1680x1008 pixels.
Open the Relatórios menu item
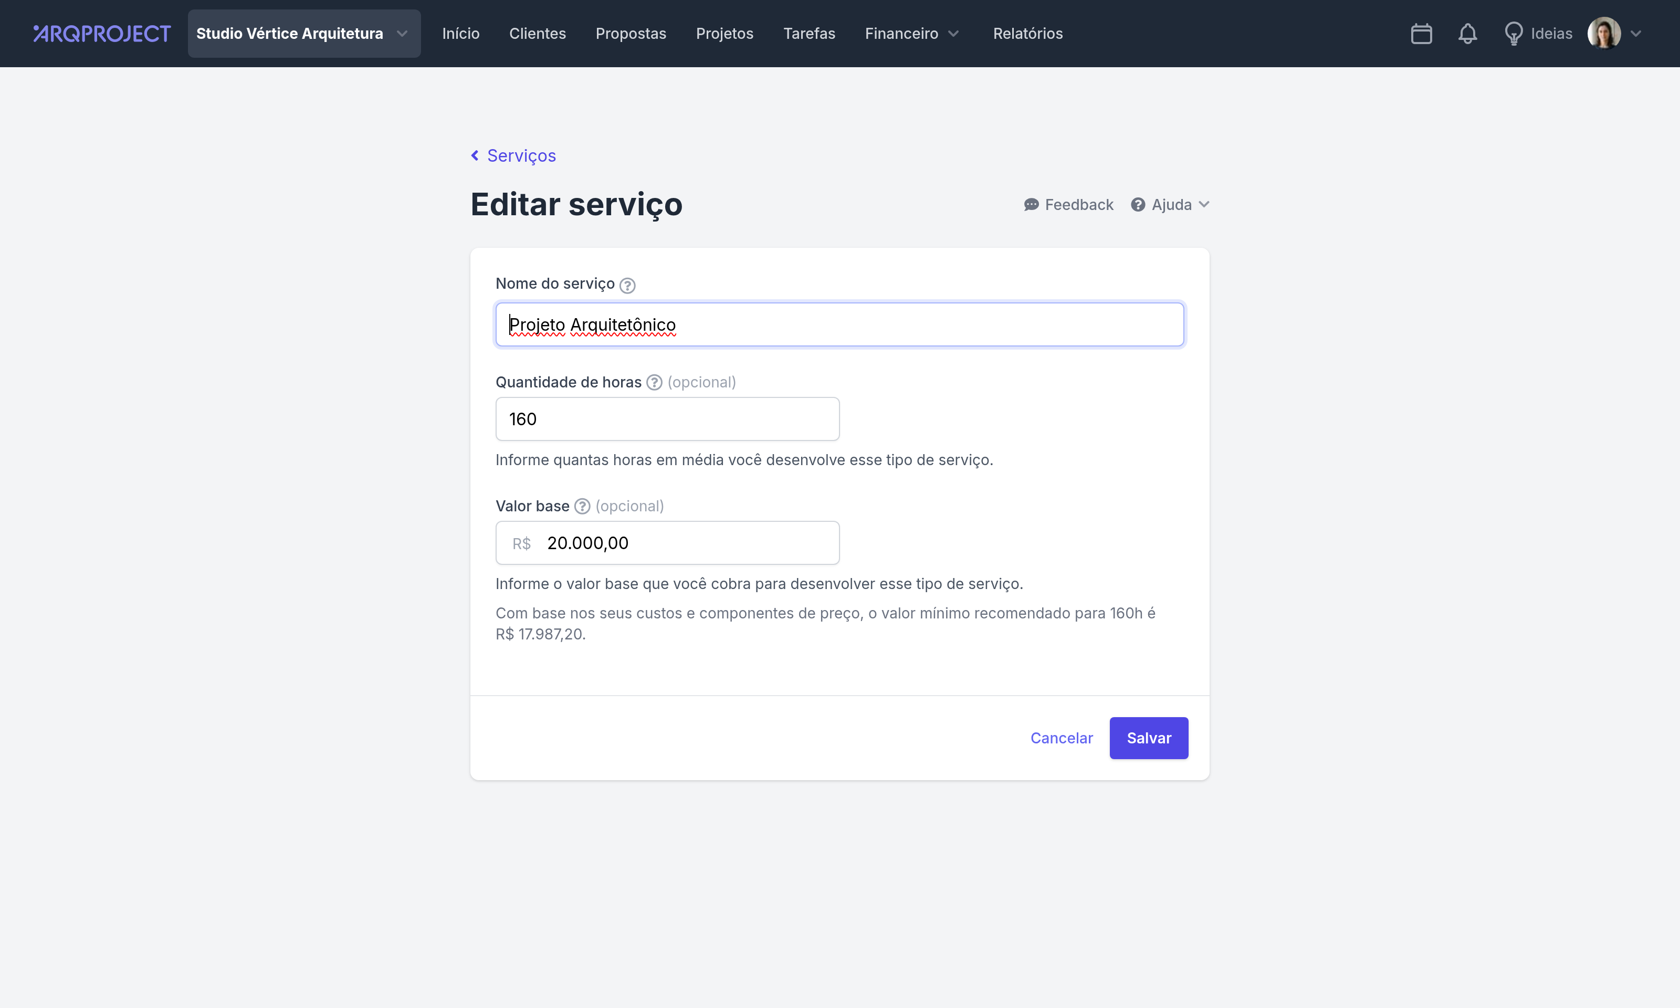[x=1027, y=33]
